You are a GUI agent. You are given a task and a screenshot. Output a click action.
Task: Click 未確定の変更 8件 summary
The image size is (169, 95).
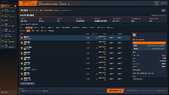point(158,20)
